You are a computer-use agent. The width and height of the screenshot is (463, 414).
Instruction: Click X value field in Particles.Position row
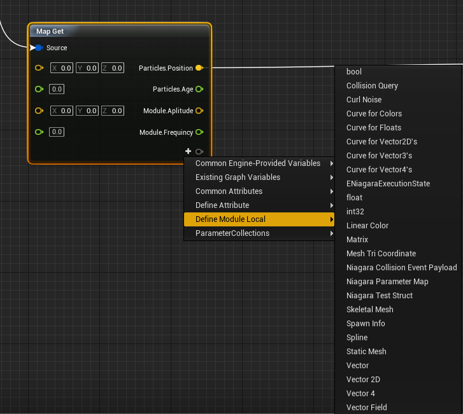click(x=62, y=68)
